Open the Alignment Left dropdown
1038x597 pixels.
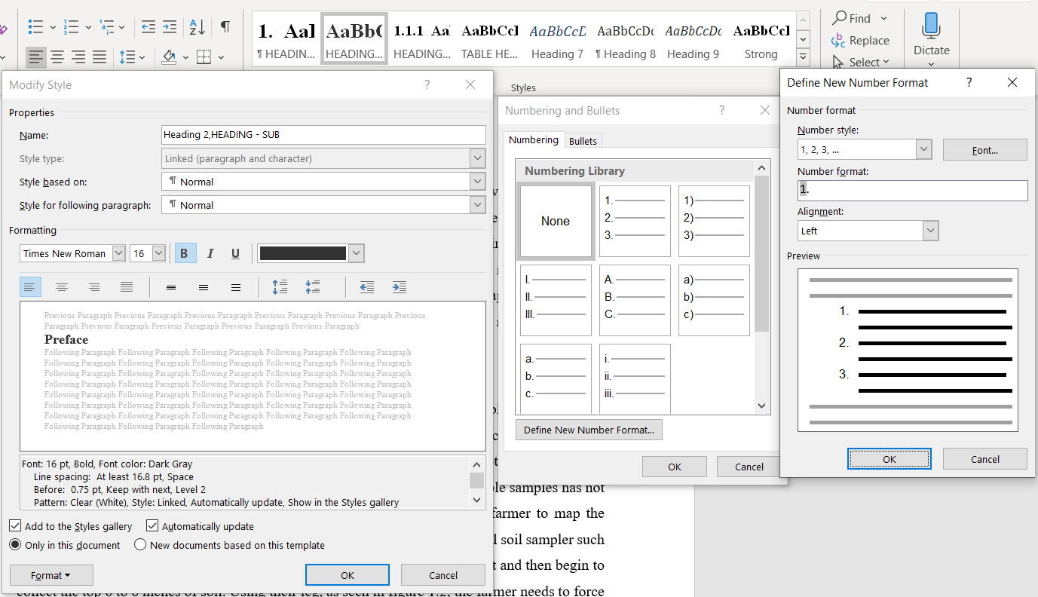(930, 231)
